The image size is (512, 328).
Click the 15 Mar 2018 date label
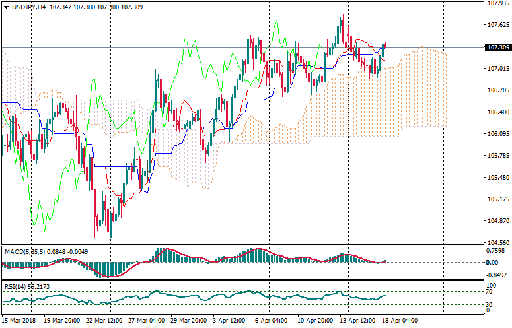pyautogui.click(x=18, y=320)
